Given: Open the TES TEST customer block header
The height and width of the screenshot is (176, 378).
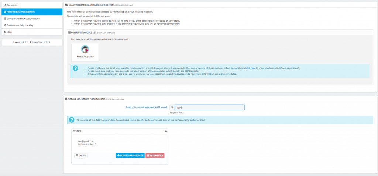Looking at the screenshot, I should [120, 131].
